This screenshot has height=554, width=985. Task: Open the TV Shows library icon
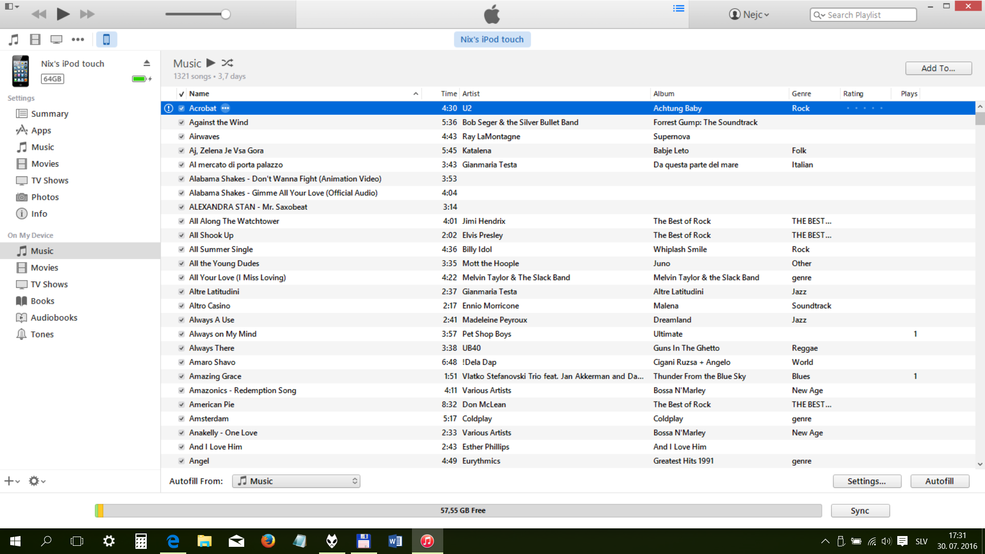point(56,39)
